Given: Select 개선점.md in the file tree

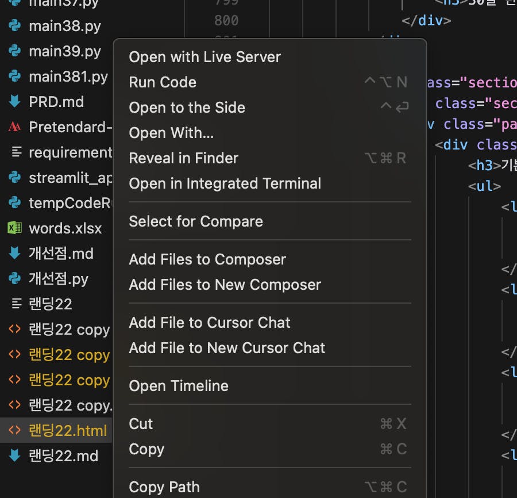Looking at the screenshot, I should point(61,254).
